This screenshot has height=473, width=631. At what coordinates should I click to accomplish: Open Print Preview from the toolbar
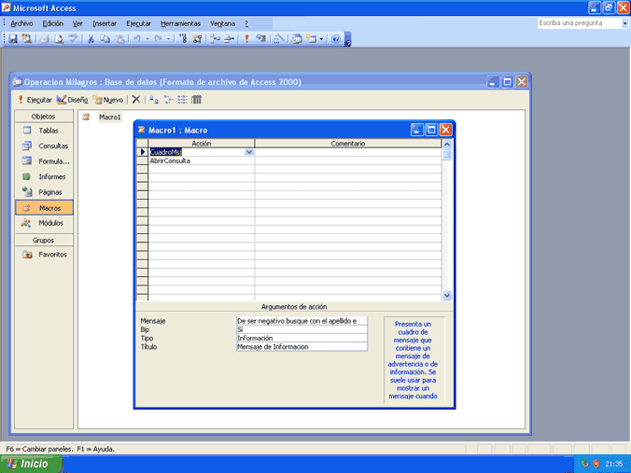(x=59, y=39)
